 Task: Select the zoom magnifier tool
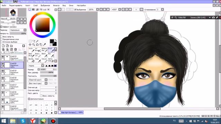pyautogui.click(x=34, y=44)
